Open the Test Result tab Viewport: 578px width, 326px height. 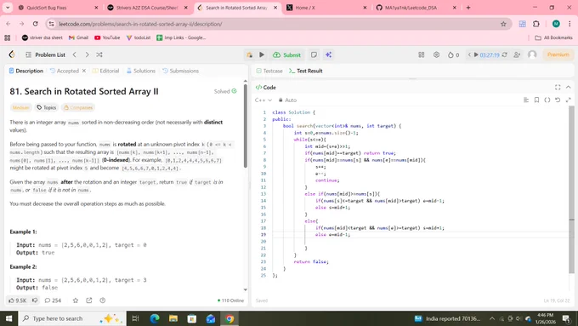point(306,71)
